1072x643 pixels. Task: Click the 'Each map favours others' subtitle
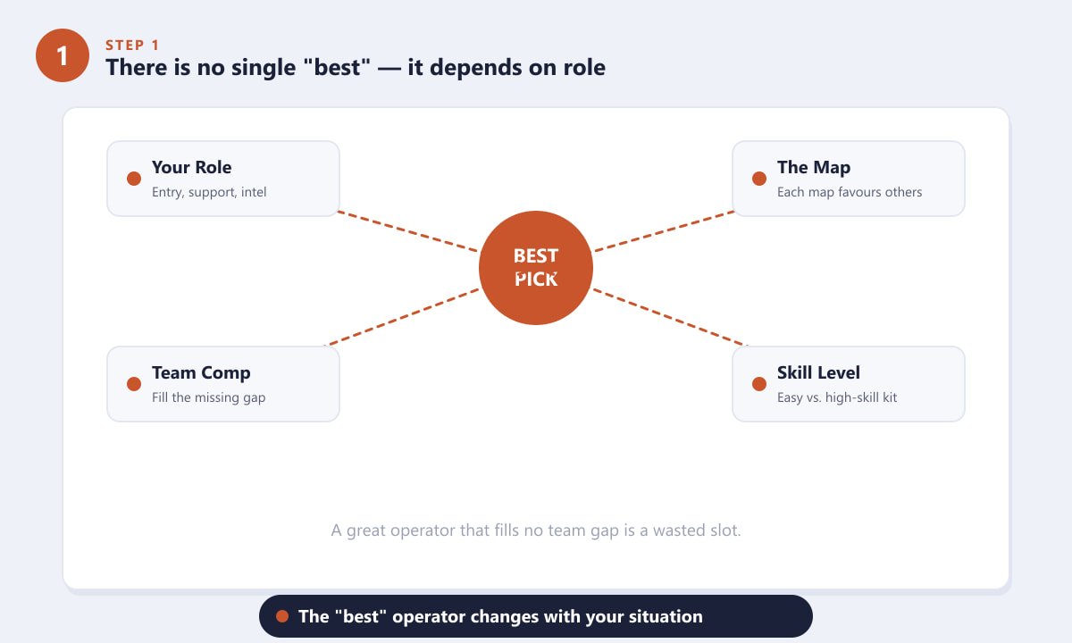click(850, 192)
